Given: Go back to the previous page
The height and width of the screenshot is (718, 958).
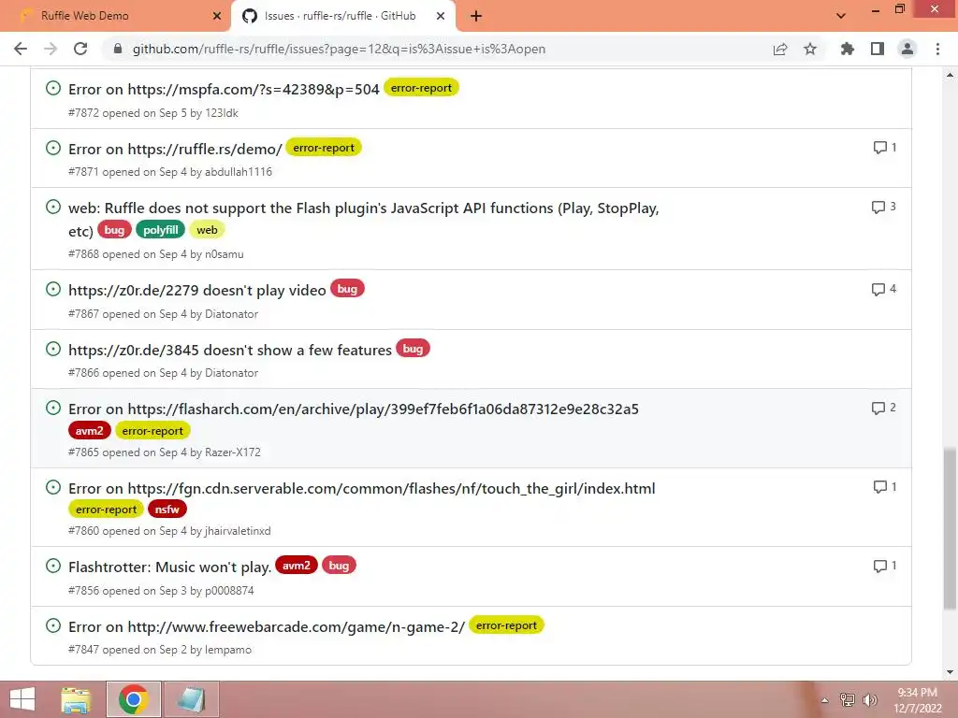Looking at the screenshot, I should 21,49.
